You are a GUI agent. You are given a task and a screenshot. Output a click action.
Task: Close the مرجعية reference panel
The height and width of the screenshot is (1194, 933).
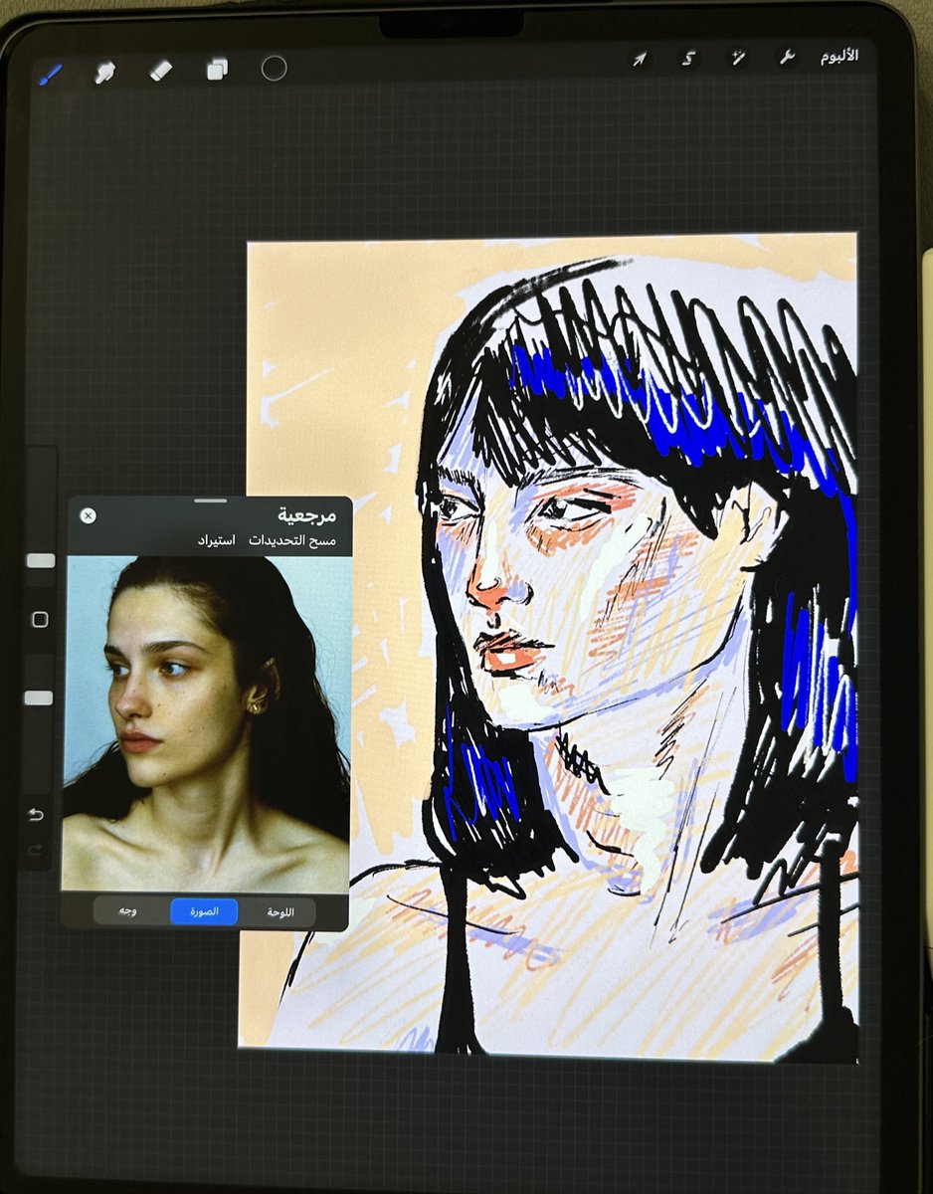click(x=88, y=515)
